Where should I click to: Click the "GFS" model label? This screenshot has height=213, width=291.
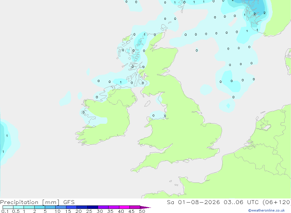(69, 202)
